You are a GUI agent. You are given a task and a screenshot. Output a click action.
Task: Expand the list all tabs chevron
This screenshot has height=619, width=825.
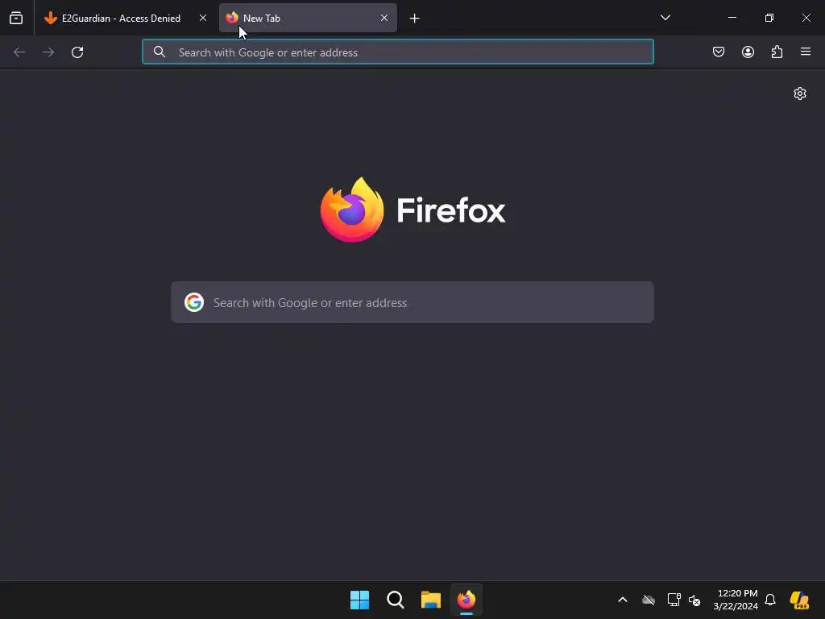tap(665, 18)
